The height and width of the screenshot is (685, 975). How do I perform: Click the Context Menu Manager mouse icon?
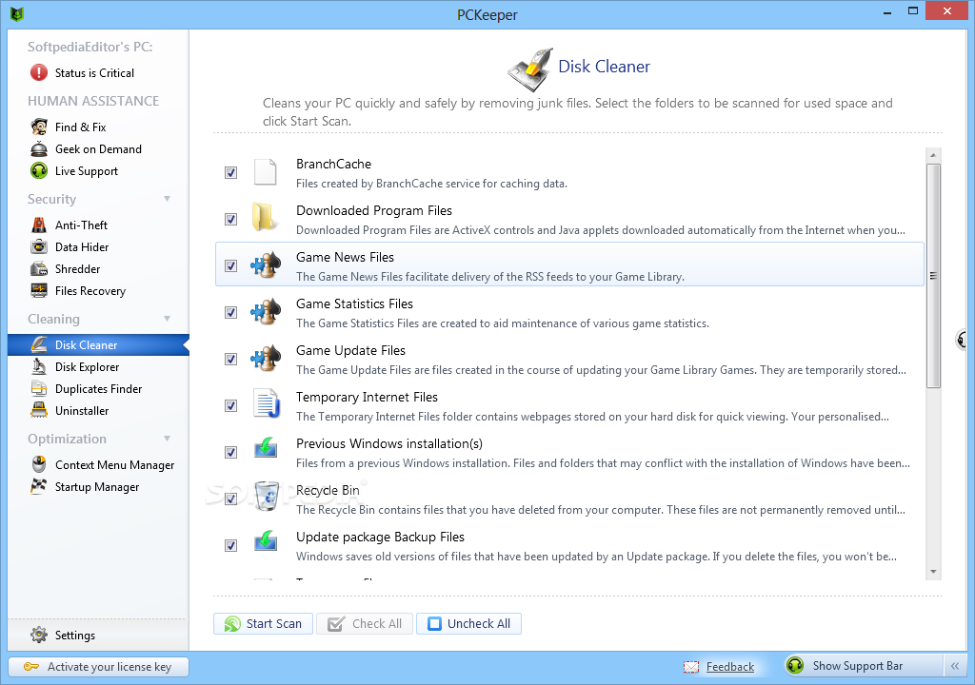point(38,464)
